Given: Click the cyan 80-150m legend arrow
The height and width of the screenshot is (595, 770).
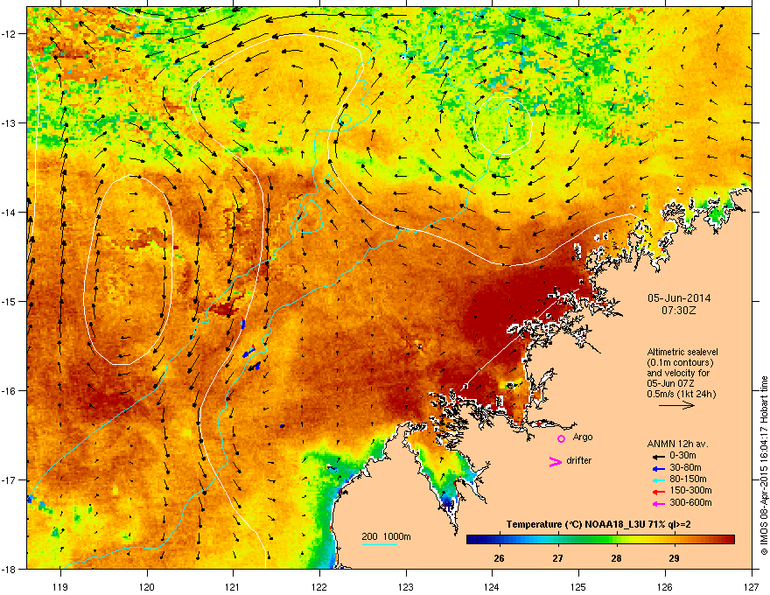Looking at the screenshot, I should click(x=658, y=479).
